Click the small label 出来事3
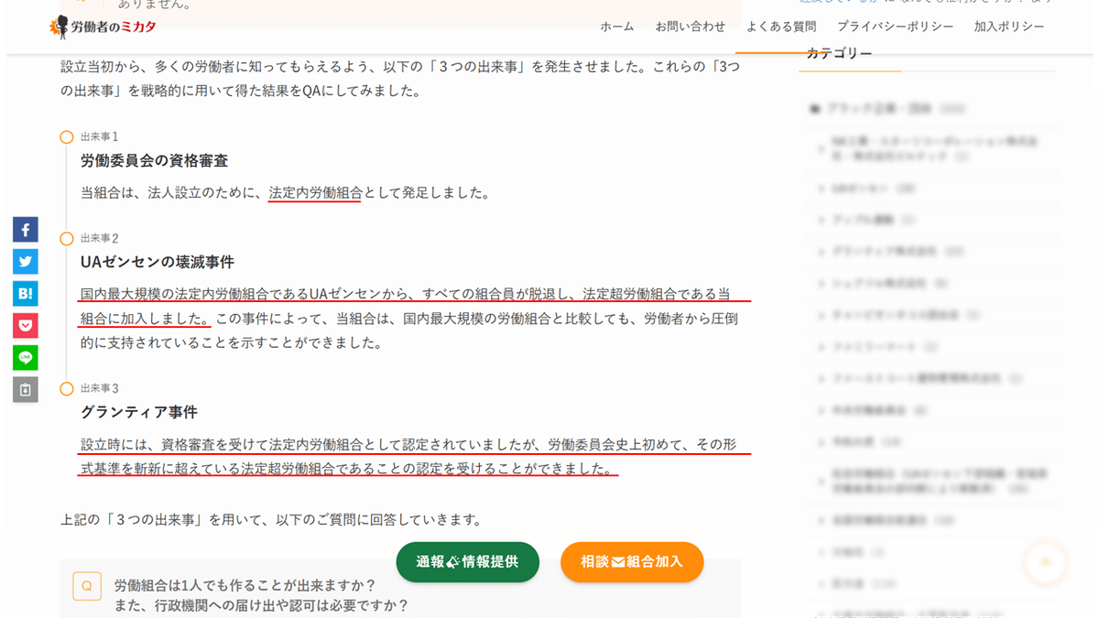 tap(100, 388)
